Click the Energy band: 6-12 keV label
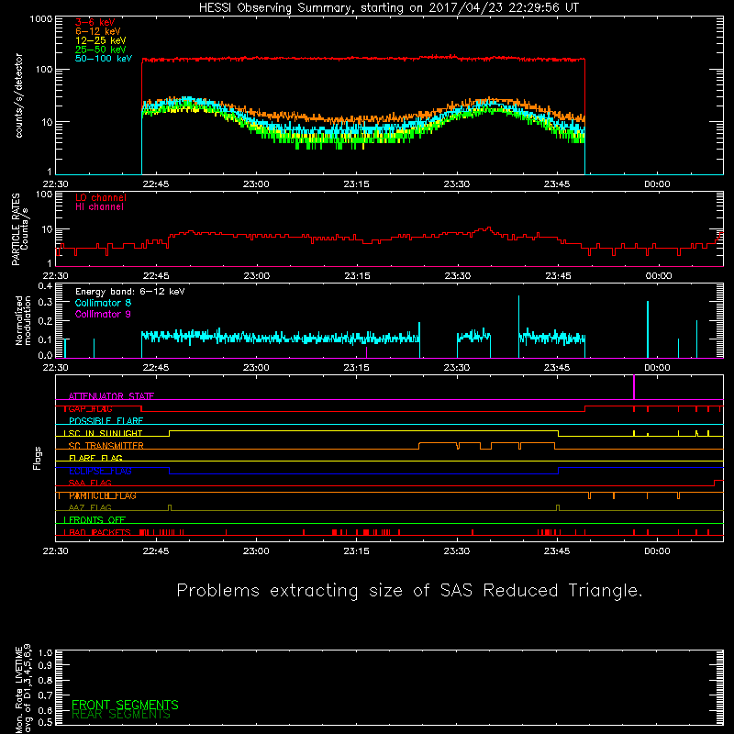Viewport: 734px width, 734px height. (129, 292)
